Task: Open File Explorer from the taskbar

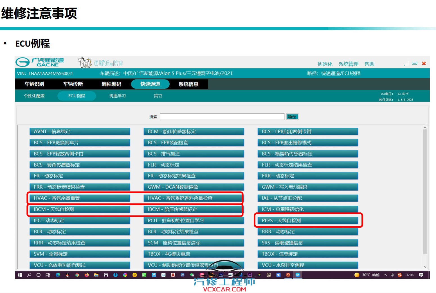Action: 96,275
